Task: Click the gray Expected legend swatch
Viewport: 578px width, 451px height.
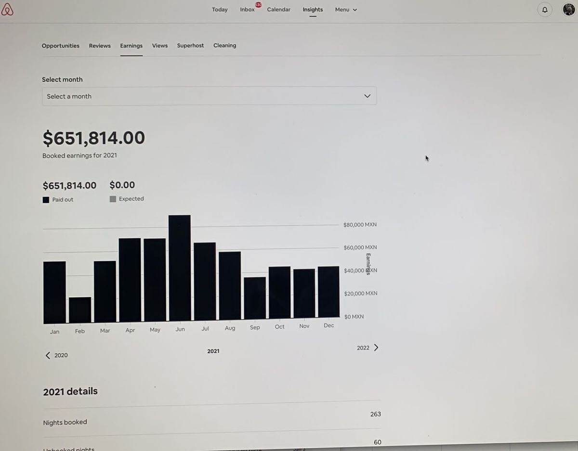Action: point(113,199)
